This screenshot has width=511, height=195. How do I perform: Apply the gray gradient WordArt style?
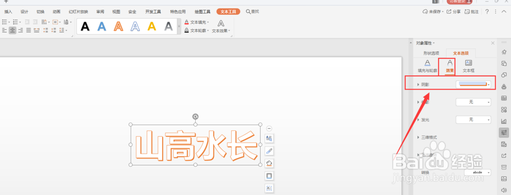click(168, 26)
